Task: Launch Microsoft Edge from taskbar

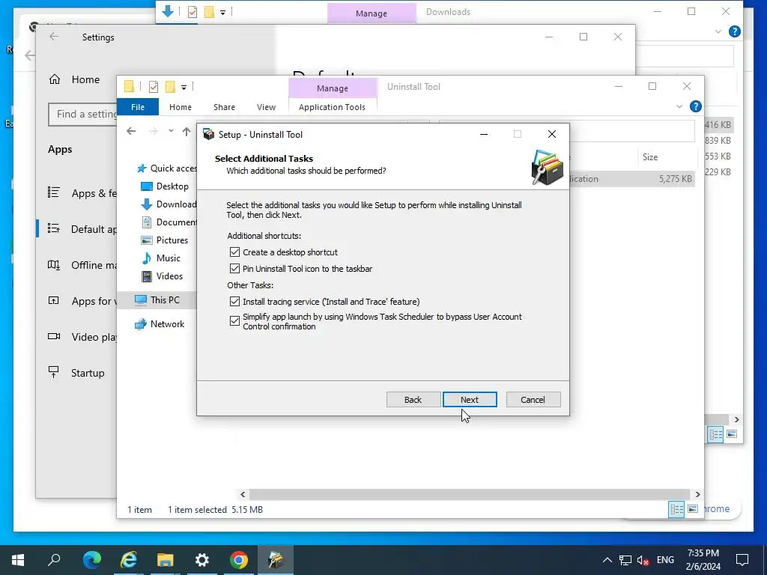Action: tap(92, 560)
